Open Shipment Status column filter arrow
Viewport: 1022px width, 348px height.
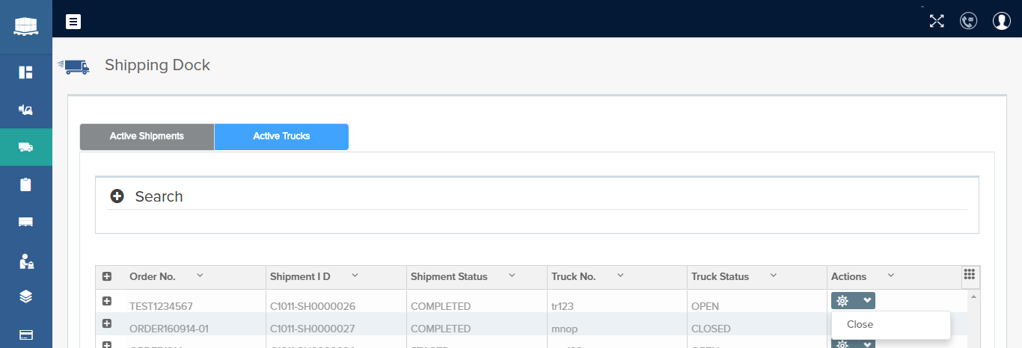pyautogui.click(x=512, y=276)
